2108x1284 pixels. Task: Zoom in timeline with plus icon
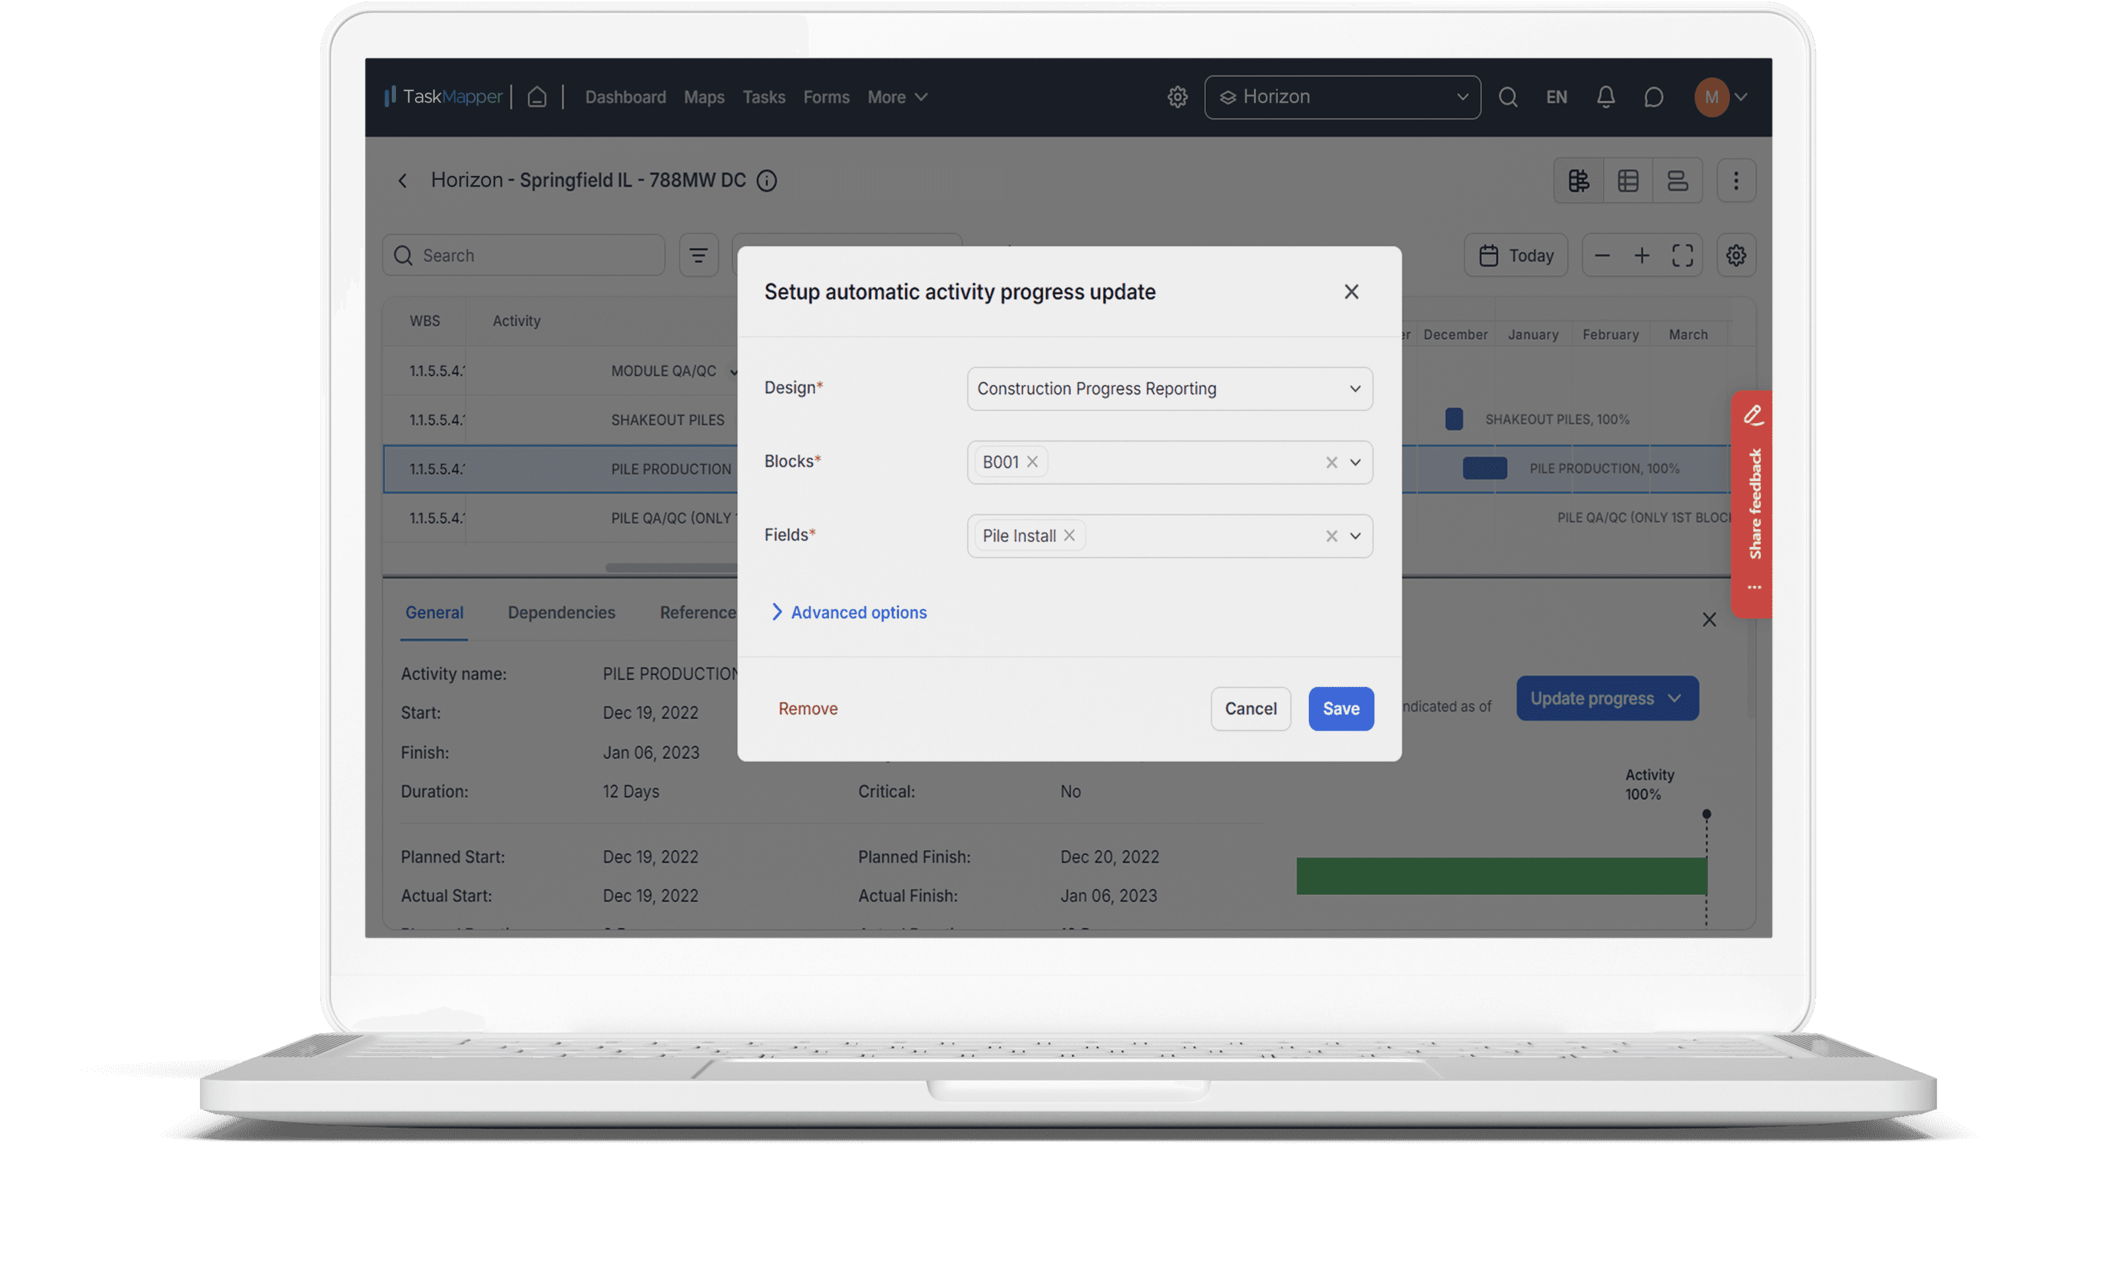pos(1641,255)
